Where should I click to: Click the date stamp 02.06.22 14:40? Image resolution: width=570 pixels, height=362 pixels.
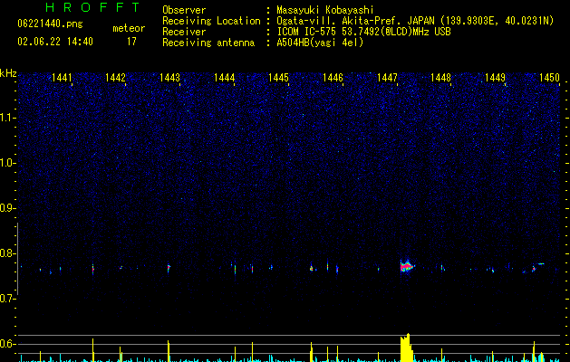point(55,42)
